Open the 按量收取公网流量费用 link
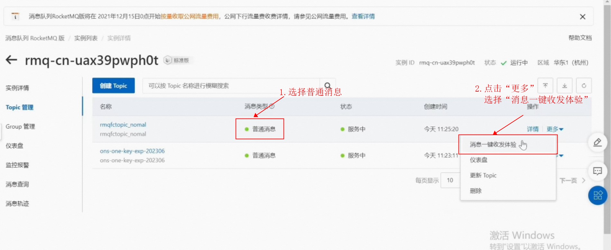The width and height of the screenshot is (611, 250). coord(189,16)
